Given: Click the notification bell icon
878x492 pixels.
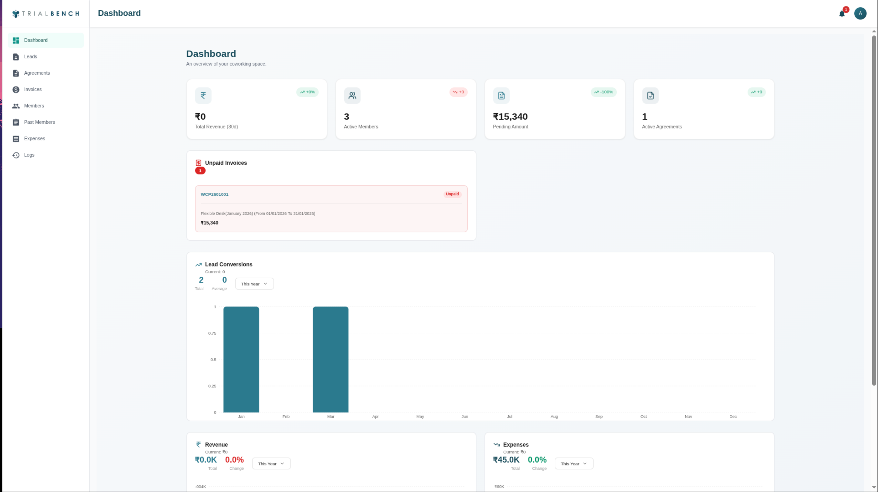Looking at the screenshot, I should (842, 14).
